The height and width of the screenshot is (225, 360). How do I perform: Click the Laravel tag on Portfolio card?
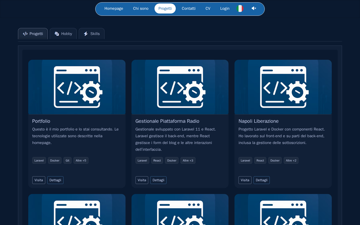pos(39,160)
